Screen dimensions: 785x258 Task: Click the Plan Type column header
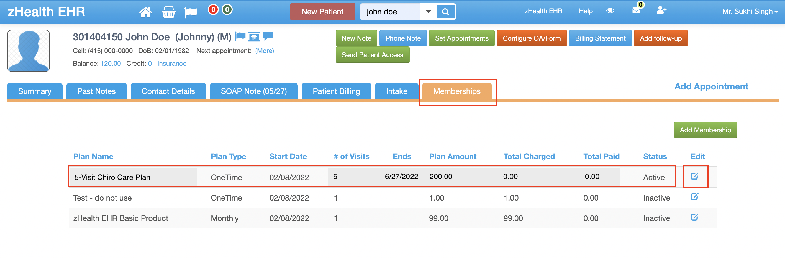[x=228, y=156]
